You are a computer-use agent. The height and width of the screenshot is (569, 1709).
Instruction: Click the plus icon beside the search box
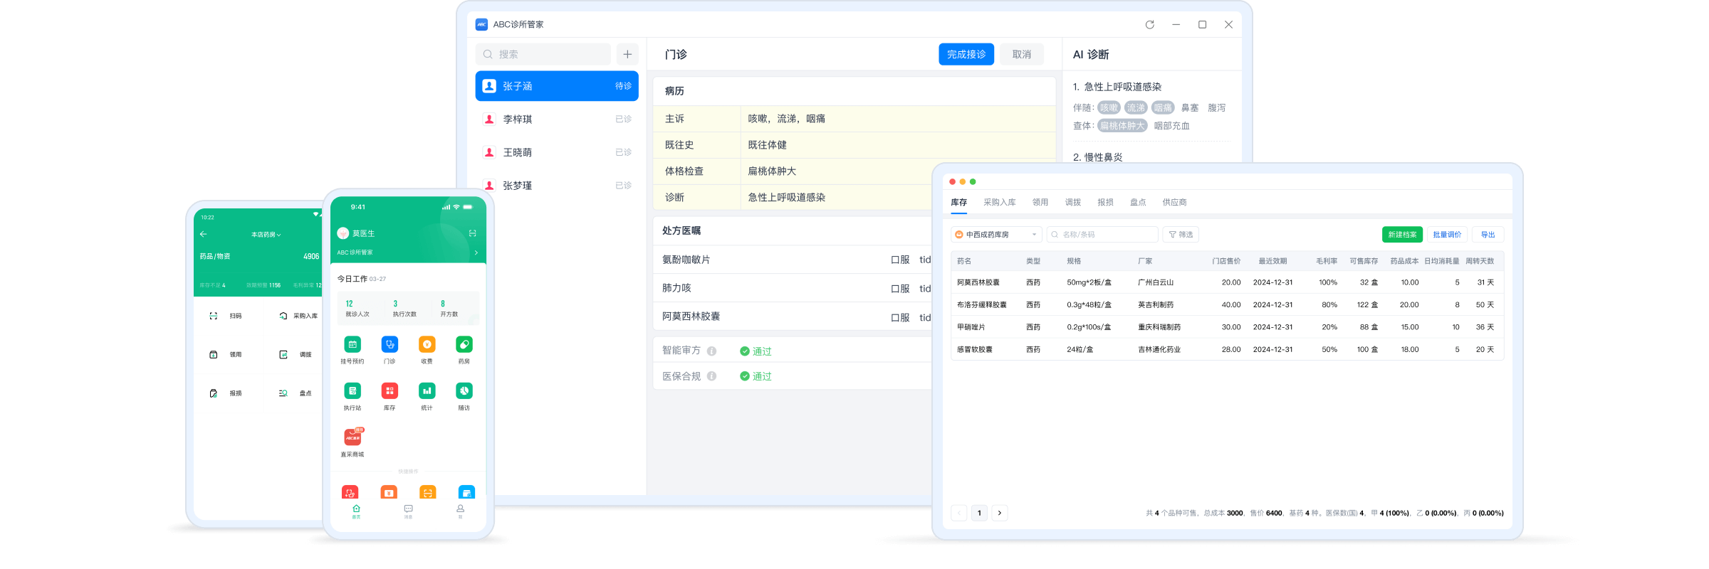point(627,54)
